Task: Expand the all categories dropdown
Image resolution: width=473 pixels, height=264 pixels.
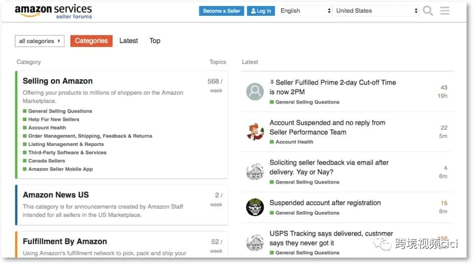Action: tap(40, 41)
